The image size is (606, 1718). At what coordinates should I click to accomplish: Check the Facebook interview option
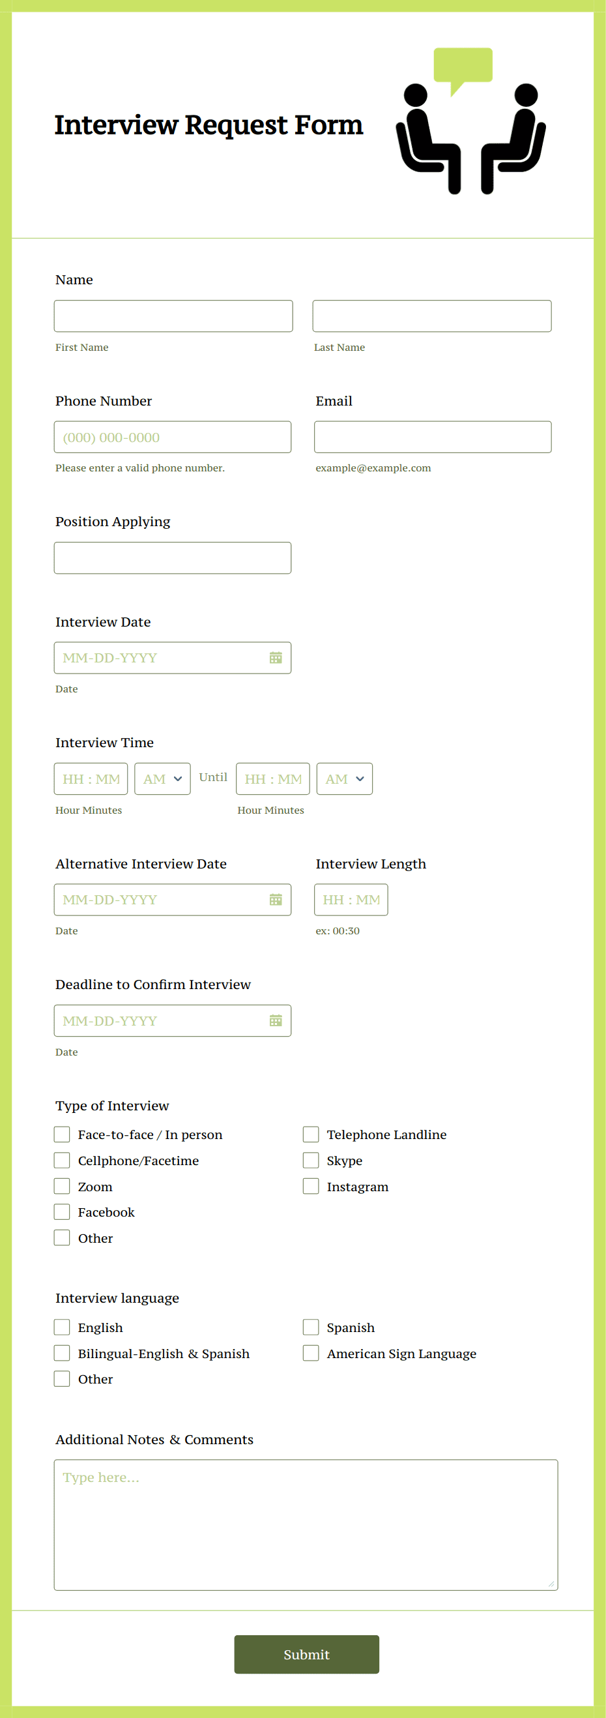pos(61,1211)
